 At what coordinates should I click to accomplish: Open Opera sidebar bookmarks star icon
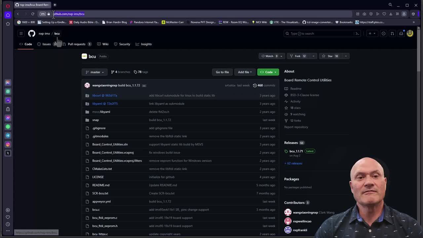coord(8,24)
